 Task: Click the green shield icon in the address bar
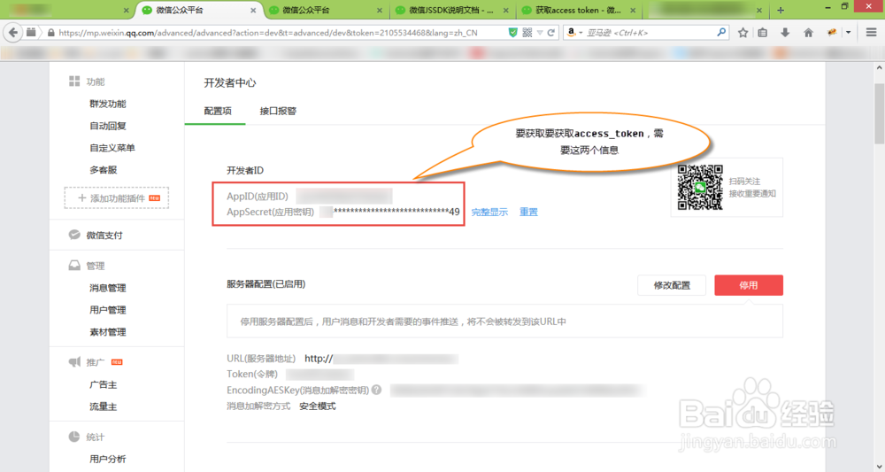(512, 33)
